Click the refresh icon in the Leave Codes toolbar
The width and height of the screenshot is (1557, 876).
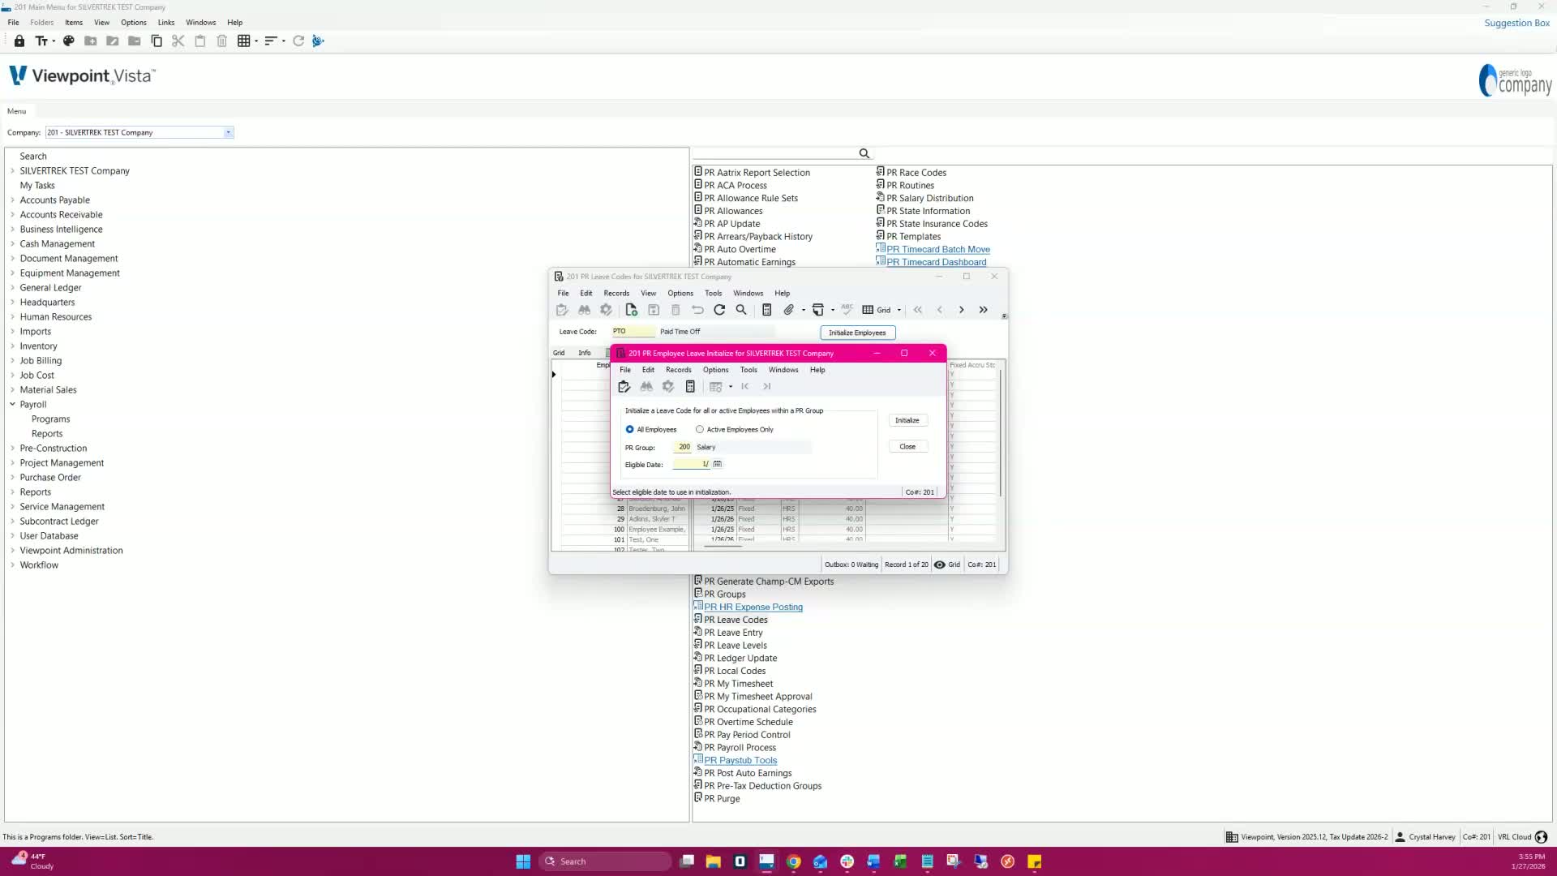pyautogui.click(x=719, y=310)
